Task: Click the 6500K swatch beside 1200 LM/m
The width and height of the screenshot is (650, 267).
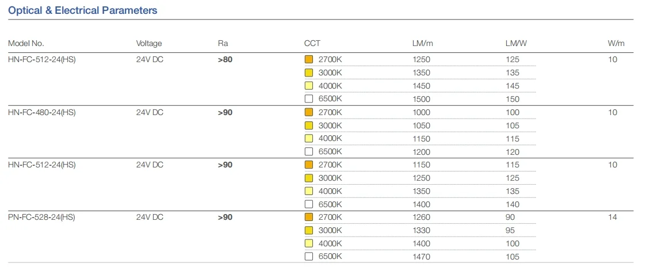Action: pyautogui.click(x=308, y=152)
